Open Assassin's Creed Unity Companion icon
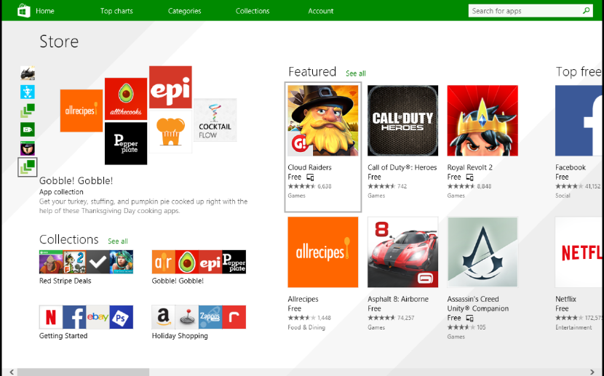This screenshot has height=376, width=604. coord(482,252)
